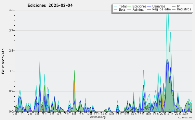
Task: Click the '8 h' x-axis label
Action: click(74, 114)
